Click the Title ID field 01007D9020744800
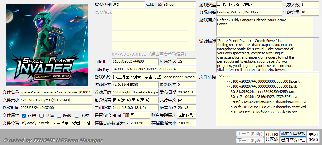This screenshot has width=322, height=145. click(135, 61)
